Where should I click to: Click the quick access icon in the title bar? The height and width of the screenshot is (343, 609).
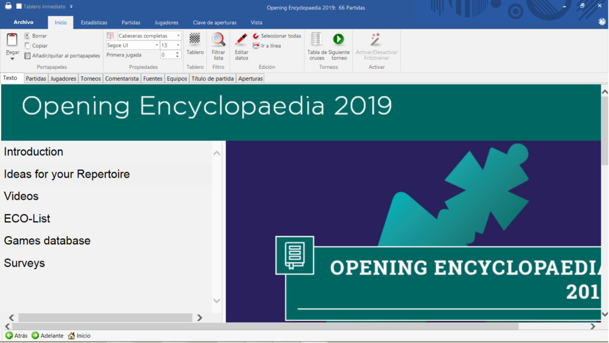(x=8, y=6)
